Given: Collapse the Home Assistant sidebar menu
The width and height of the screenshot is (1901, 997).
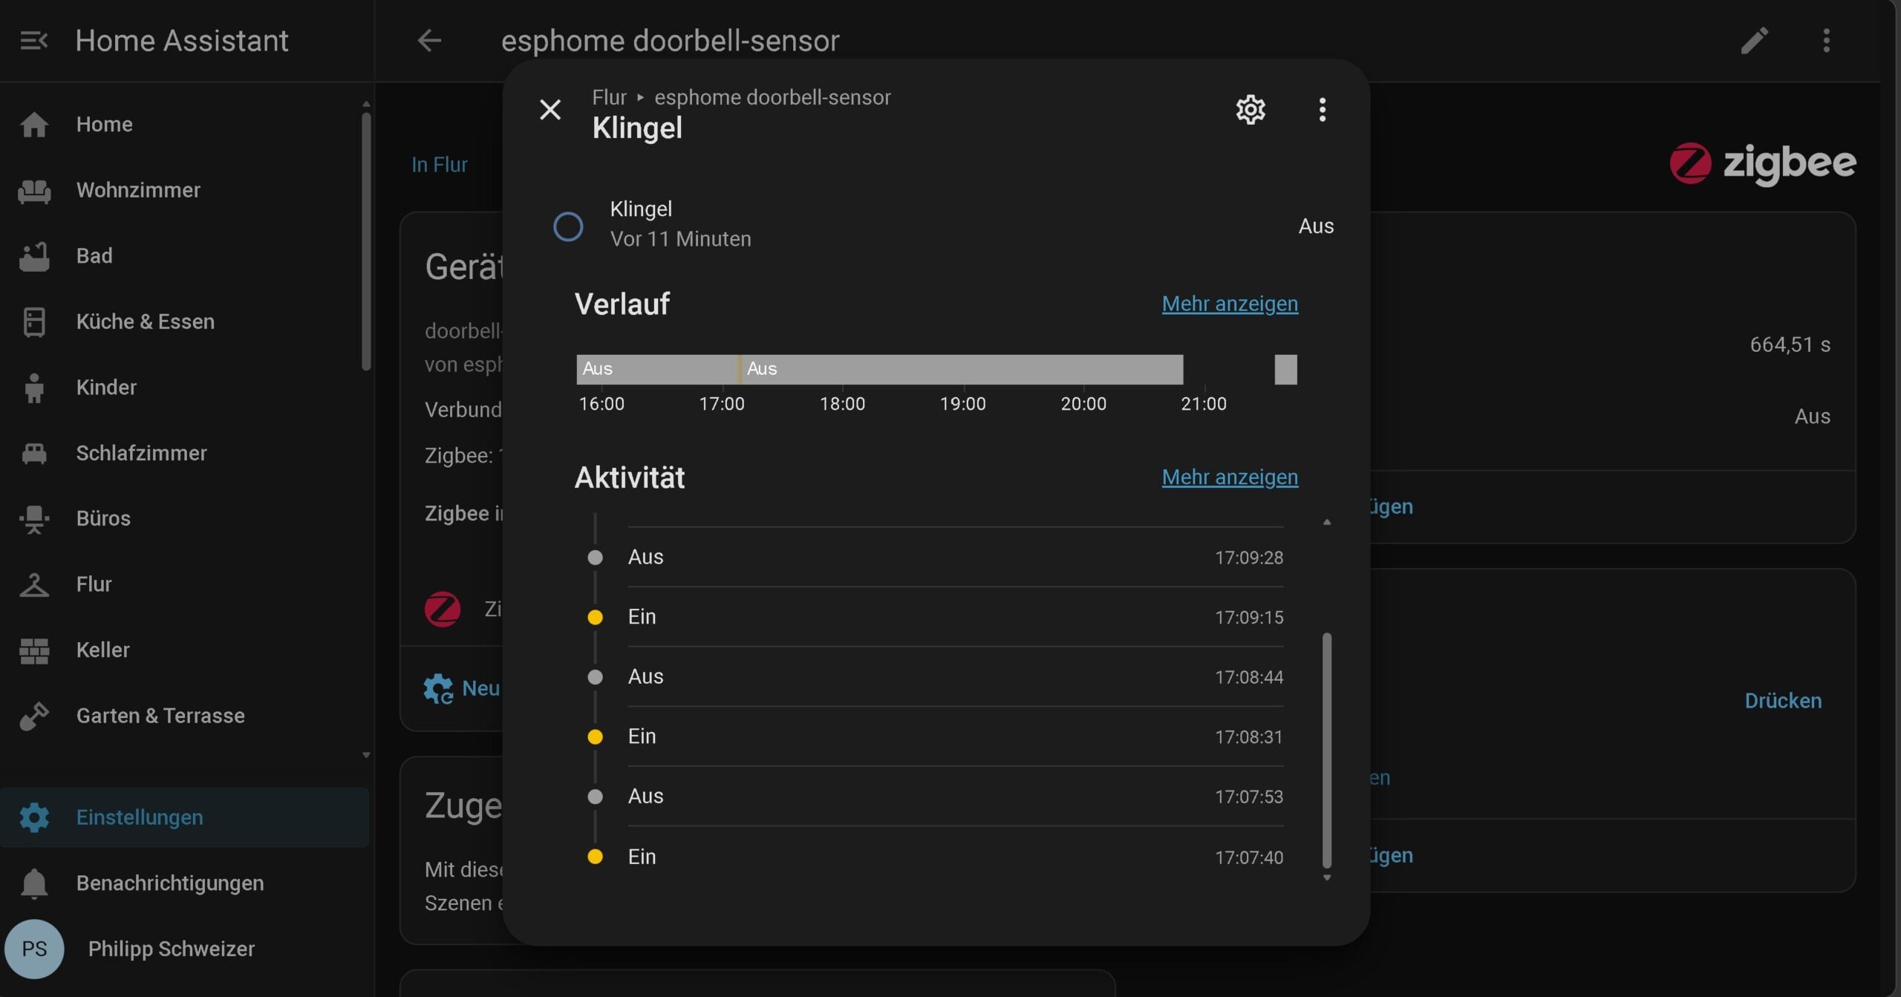Looking at the screenshot, I should click(x=34, y=40).
